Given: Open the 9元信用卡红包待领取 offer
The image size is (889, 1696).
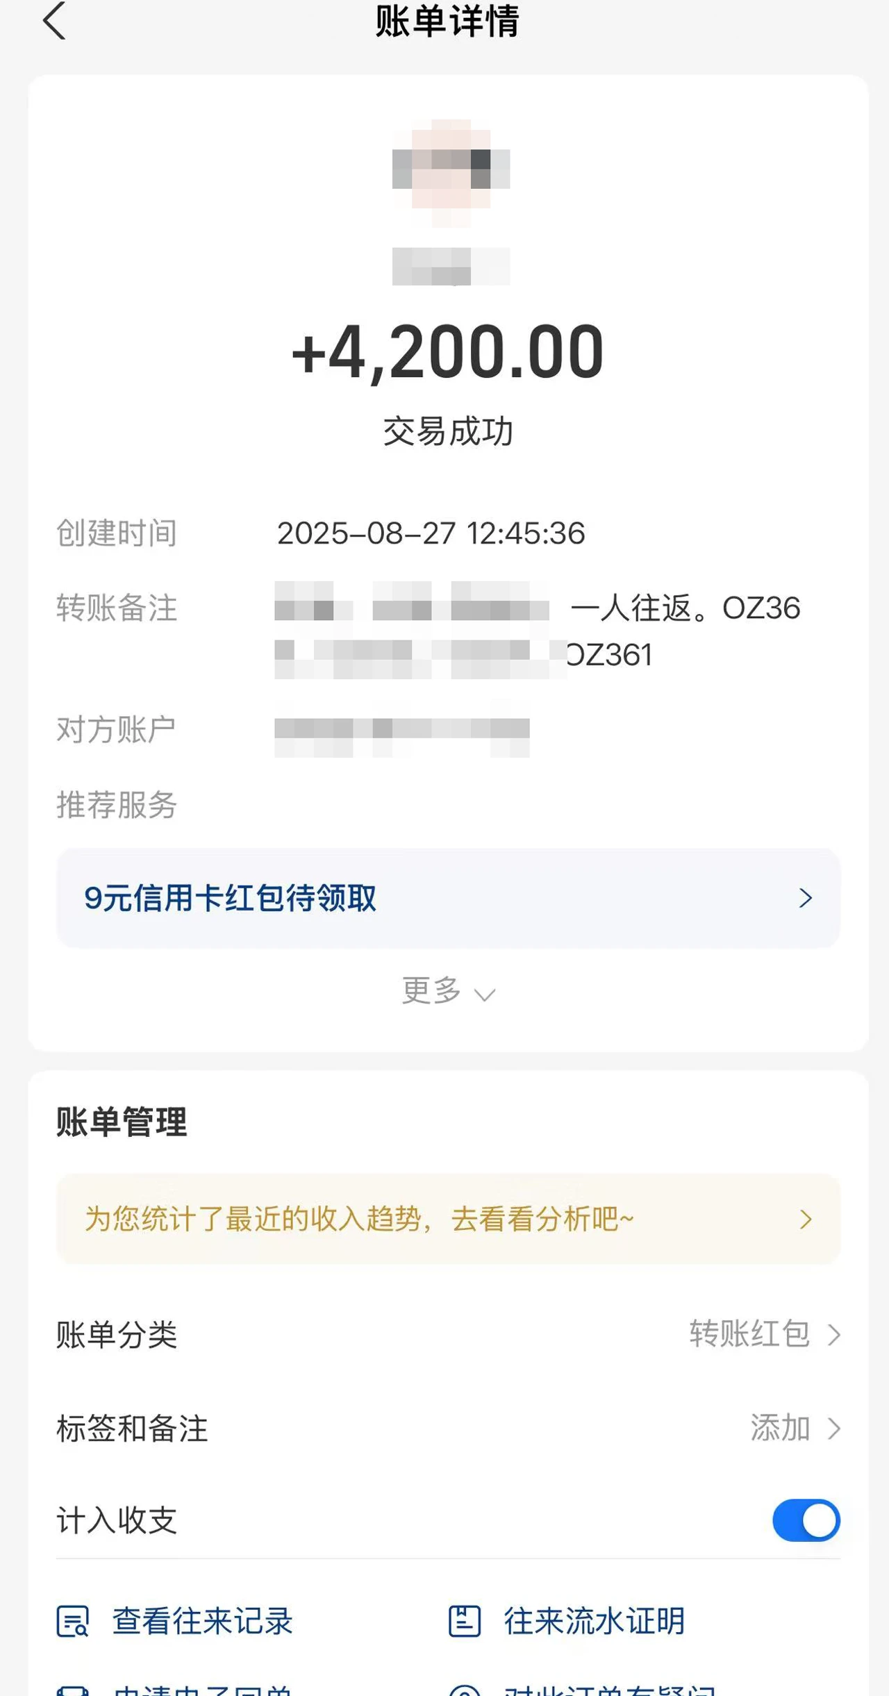Looking at the screenshot, I should (231, 898).
